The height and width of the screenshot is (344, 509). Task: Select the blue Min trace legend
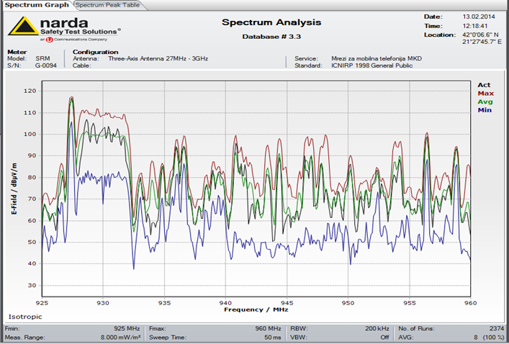[485, 111]
